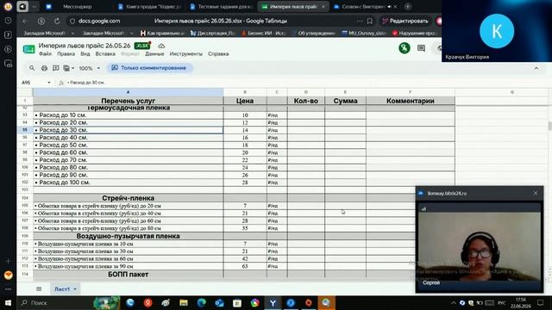Open Outlook from the taskbar
Image resolution: width=552 pixels, height=310 pixels.
click(219, 302)
